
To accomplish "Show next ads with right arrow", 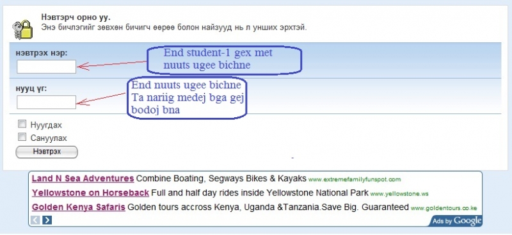I will 47,220.
